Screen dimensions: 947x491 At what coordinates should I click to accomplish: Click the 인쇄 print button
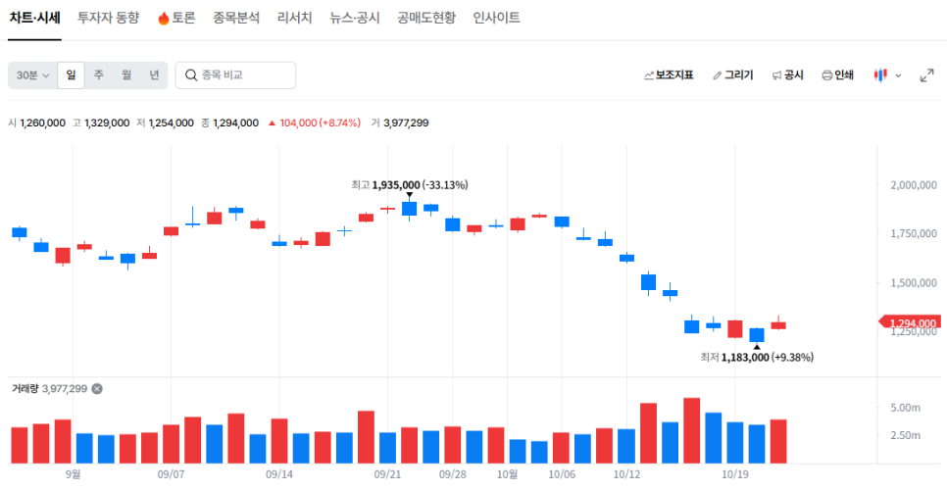click(x=837, y=75)
